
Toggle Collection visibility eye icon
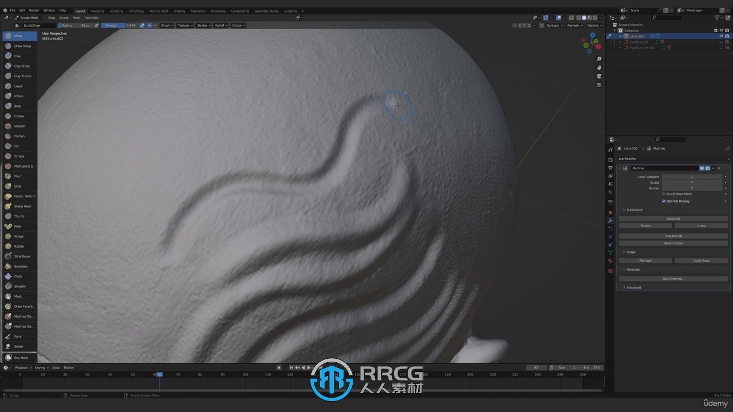click(721, 30)
